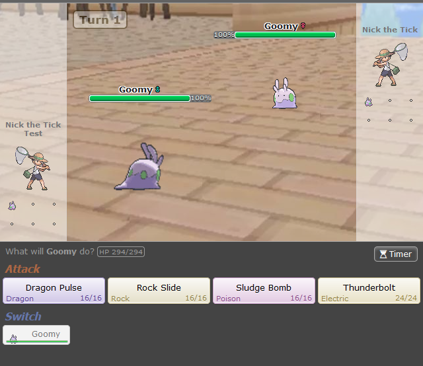
Task: Click the 'Nick the Tick Test' player name
Action: click(33, 129)
